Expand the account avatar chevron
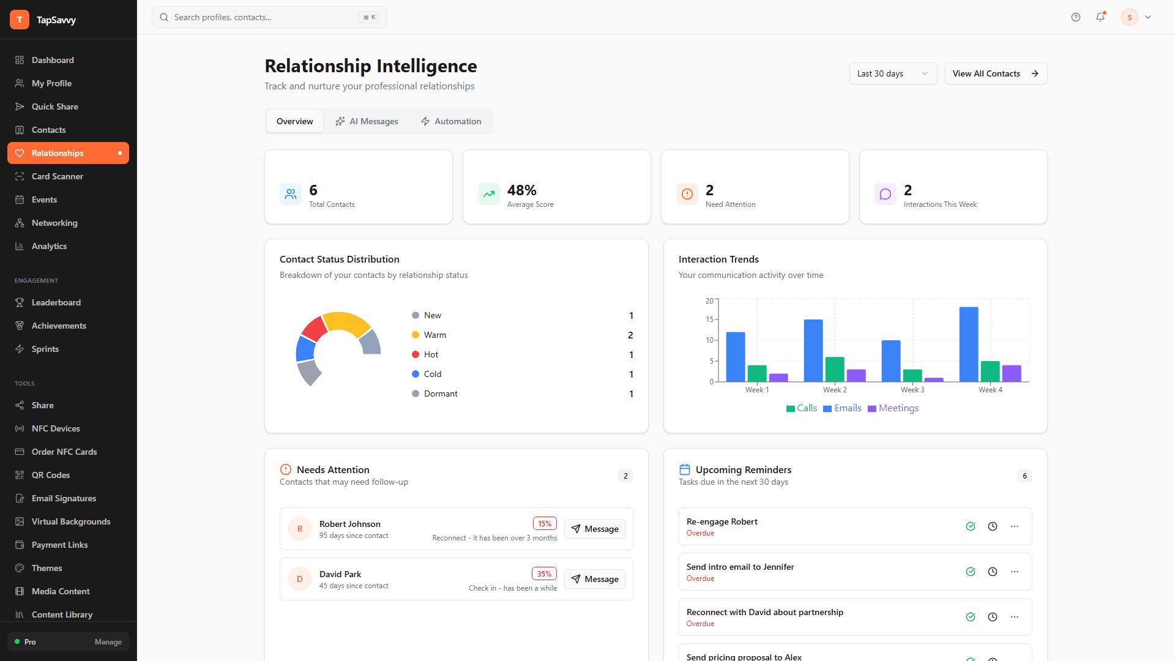 coord(1148,17)
